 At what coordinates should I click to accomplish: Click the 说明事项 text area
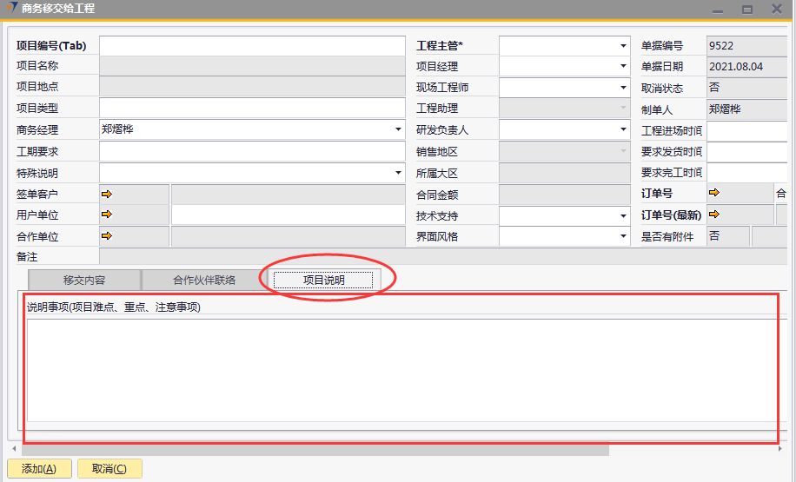(x=400, y=370)
